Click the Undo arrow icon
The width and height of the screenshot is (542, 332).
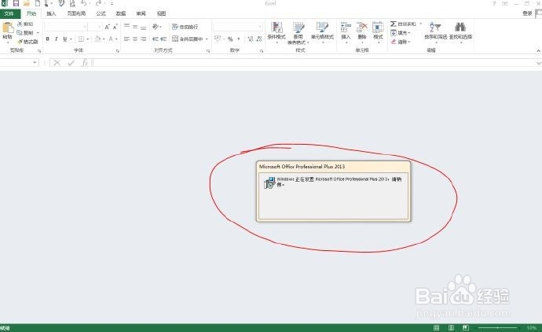pyautogui.click(x=84, y=3)
